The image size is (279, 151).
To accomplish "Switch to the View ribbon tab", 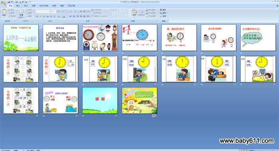I will pos(62,6).
